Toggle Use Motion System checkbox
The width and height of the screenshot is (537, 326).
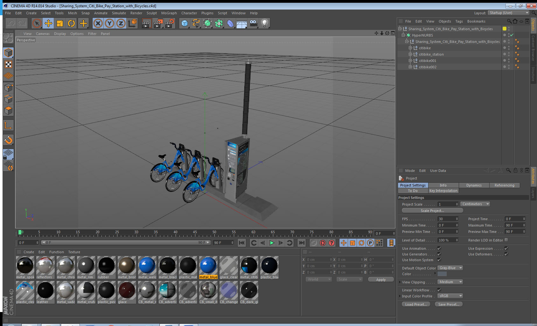tap(439, 260)
